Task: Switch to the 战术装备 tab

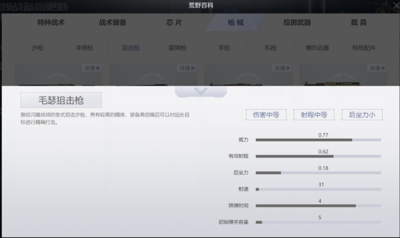Action: 112,22
